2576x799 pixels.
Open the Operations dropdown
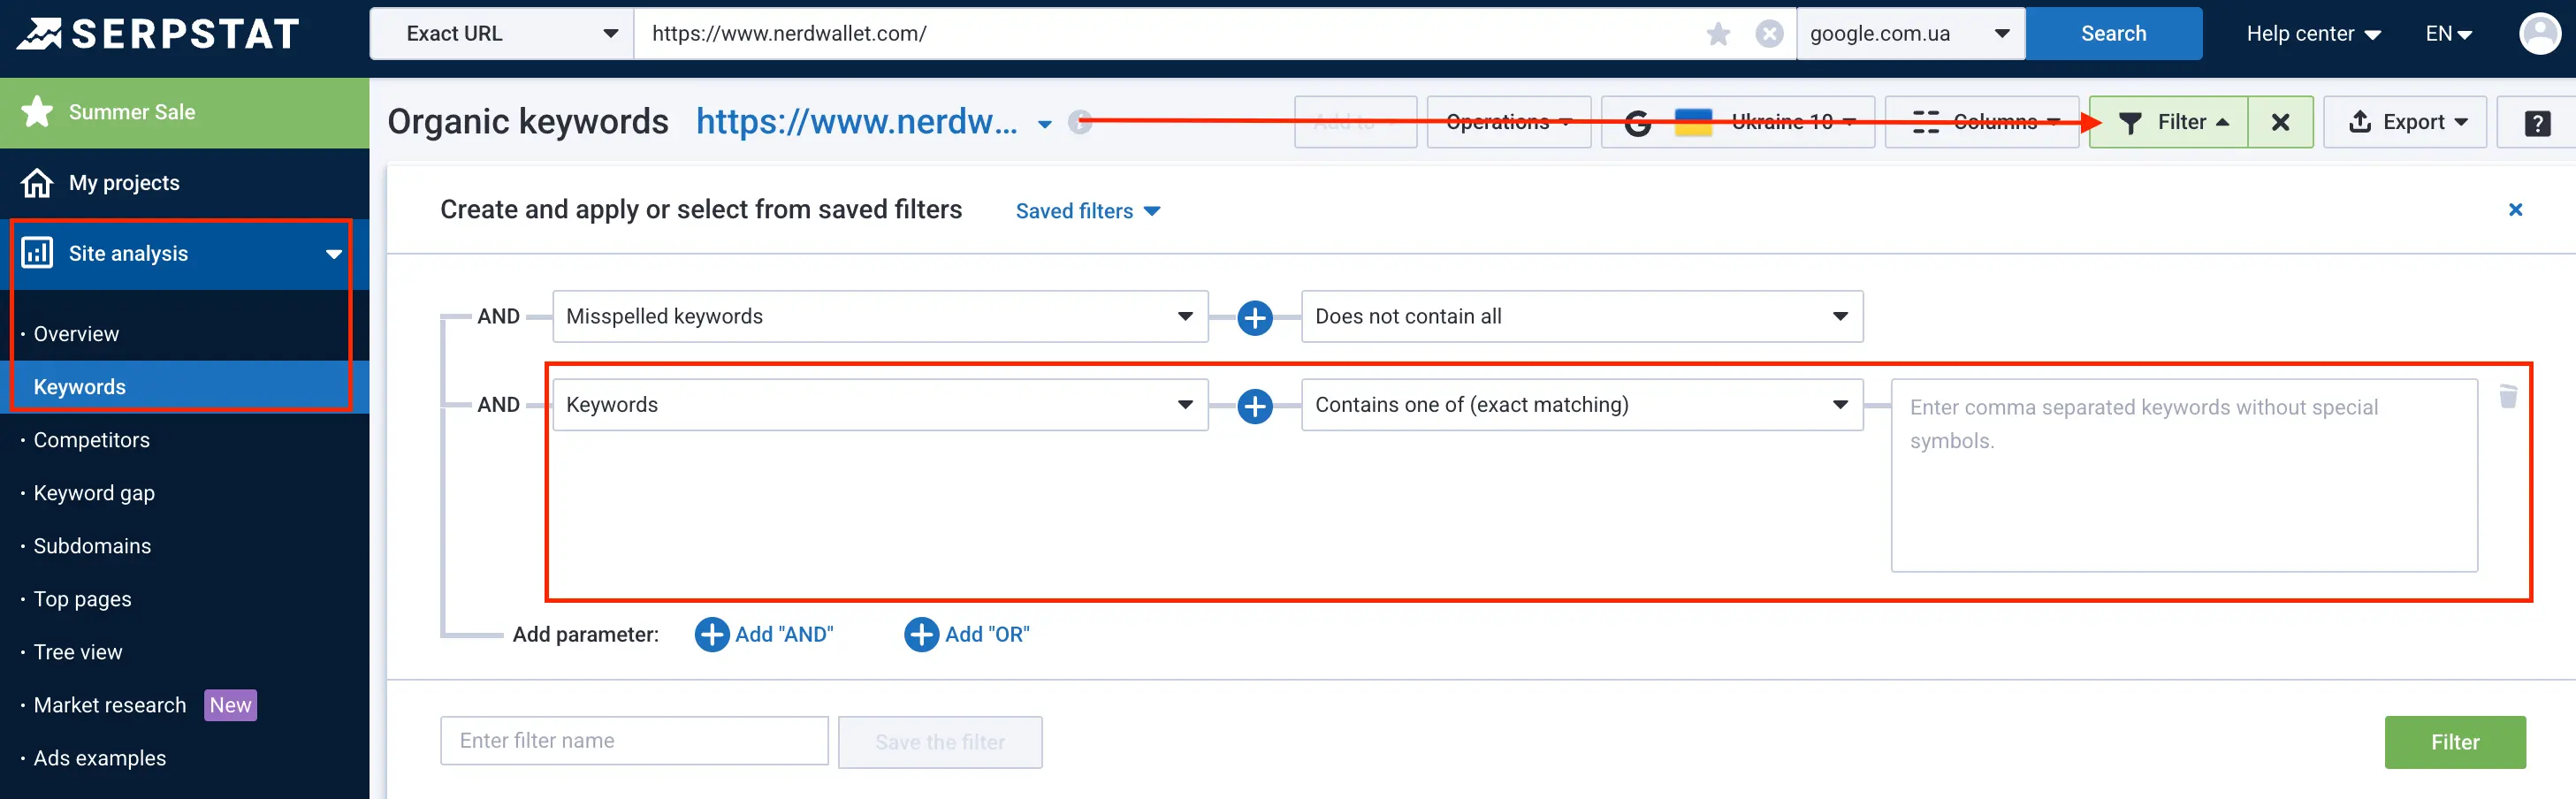coord(1508,122)
